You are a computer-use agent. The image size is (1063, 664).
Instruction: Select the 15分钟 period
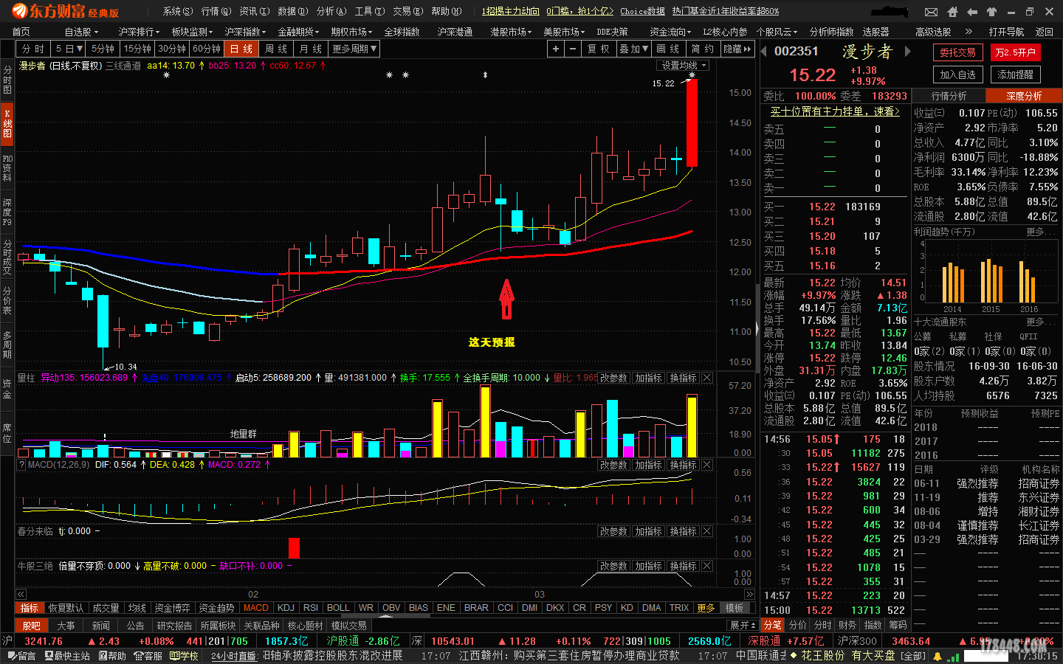click(137, 49)
